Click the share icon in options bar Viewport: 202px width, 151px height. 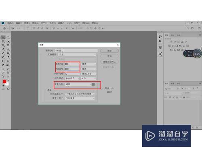pyautogui.click(x=199, y=28)
